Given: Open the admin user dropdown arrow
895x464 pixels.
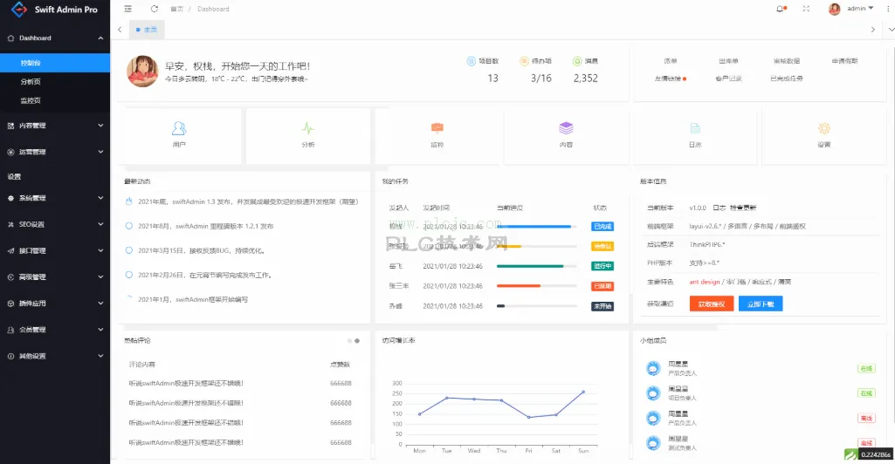Looking at the screenshot, I should click(x=871, y=8).
